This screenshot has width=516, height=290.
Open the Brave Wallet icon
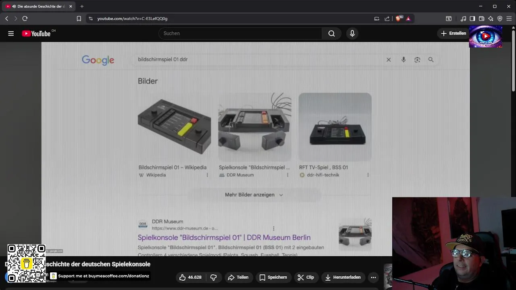click(481, 19)
